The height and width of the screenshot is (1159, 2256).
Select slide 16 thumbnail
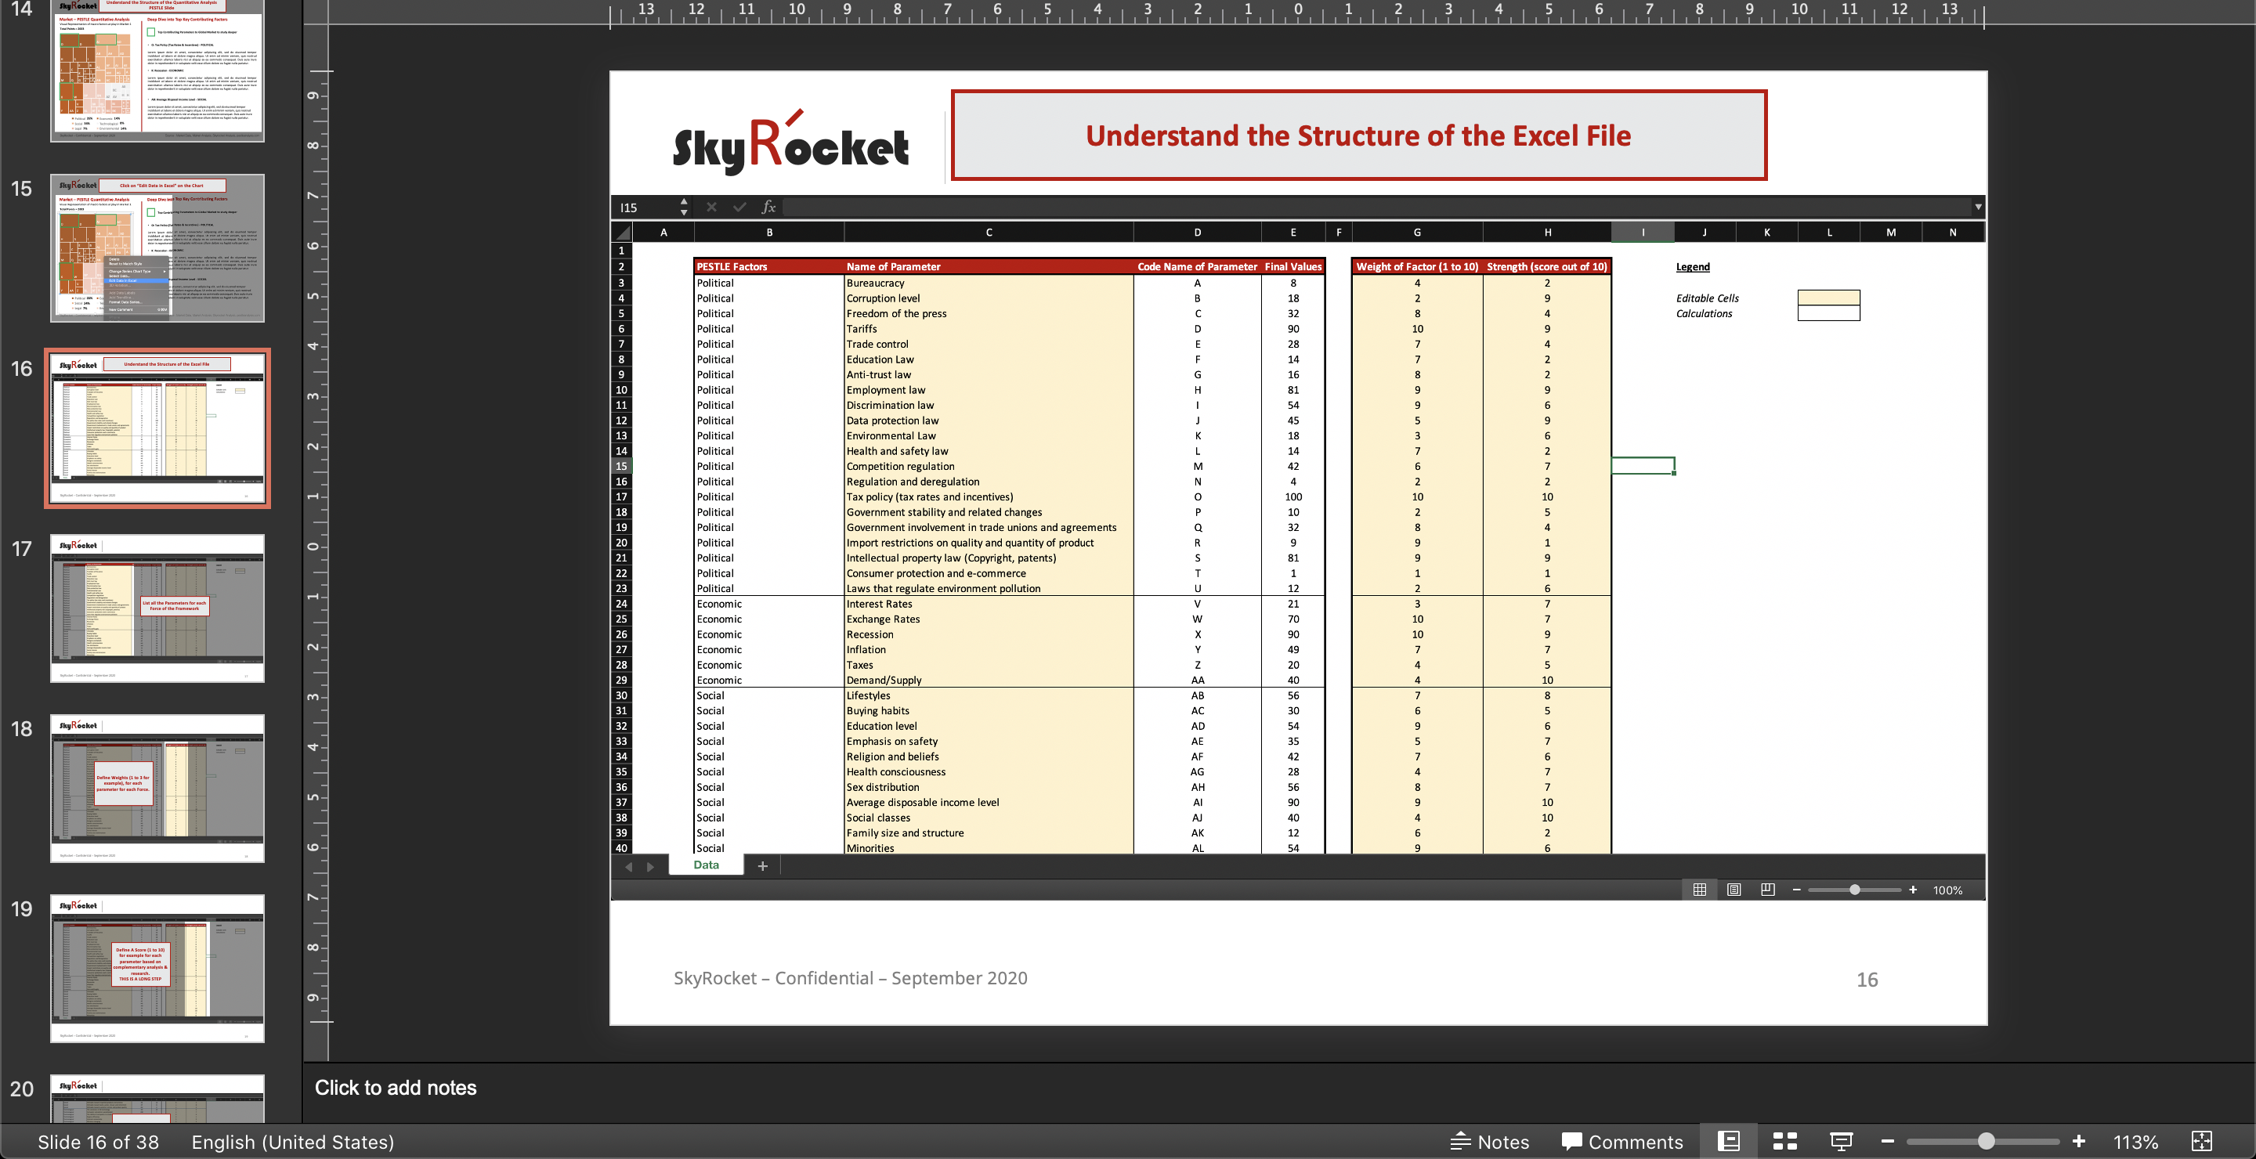click(x=157, y=428)
